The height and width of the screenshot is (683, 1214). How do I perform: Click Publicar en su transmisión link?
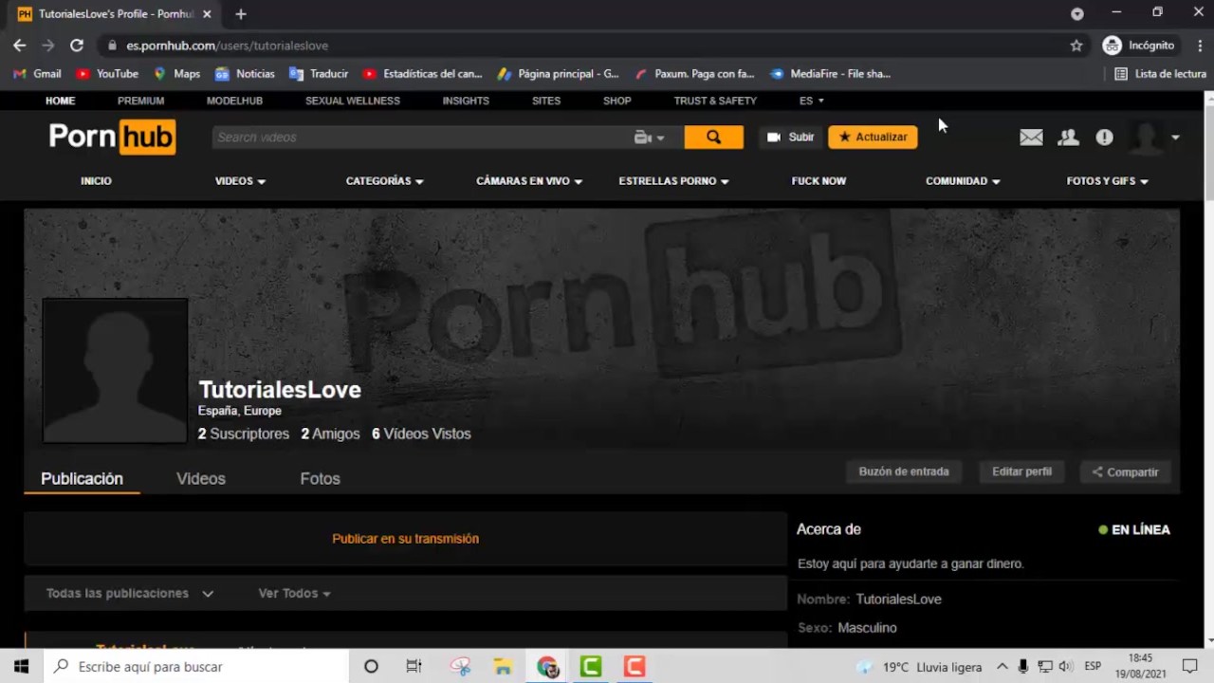tap(405, 539)
